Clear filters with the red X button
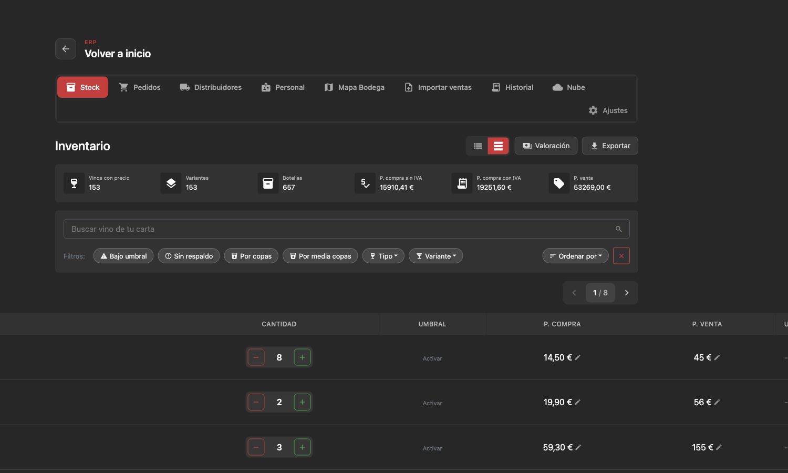This screenshot has width=788, height=473. tap(621, 256)
